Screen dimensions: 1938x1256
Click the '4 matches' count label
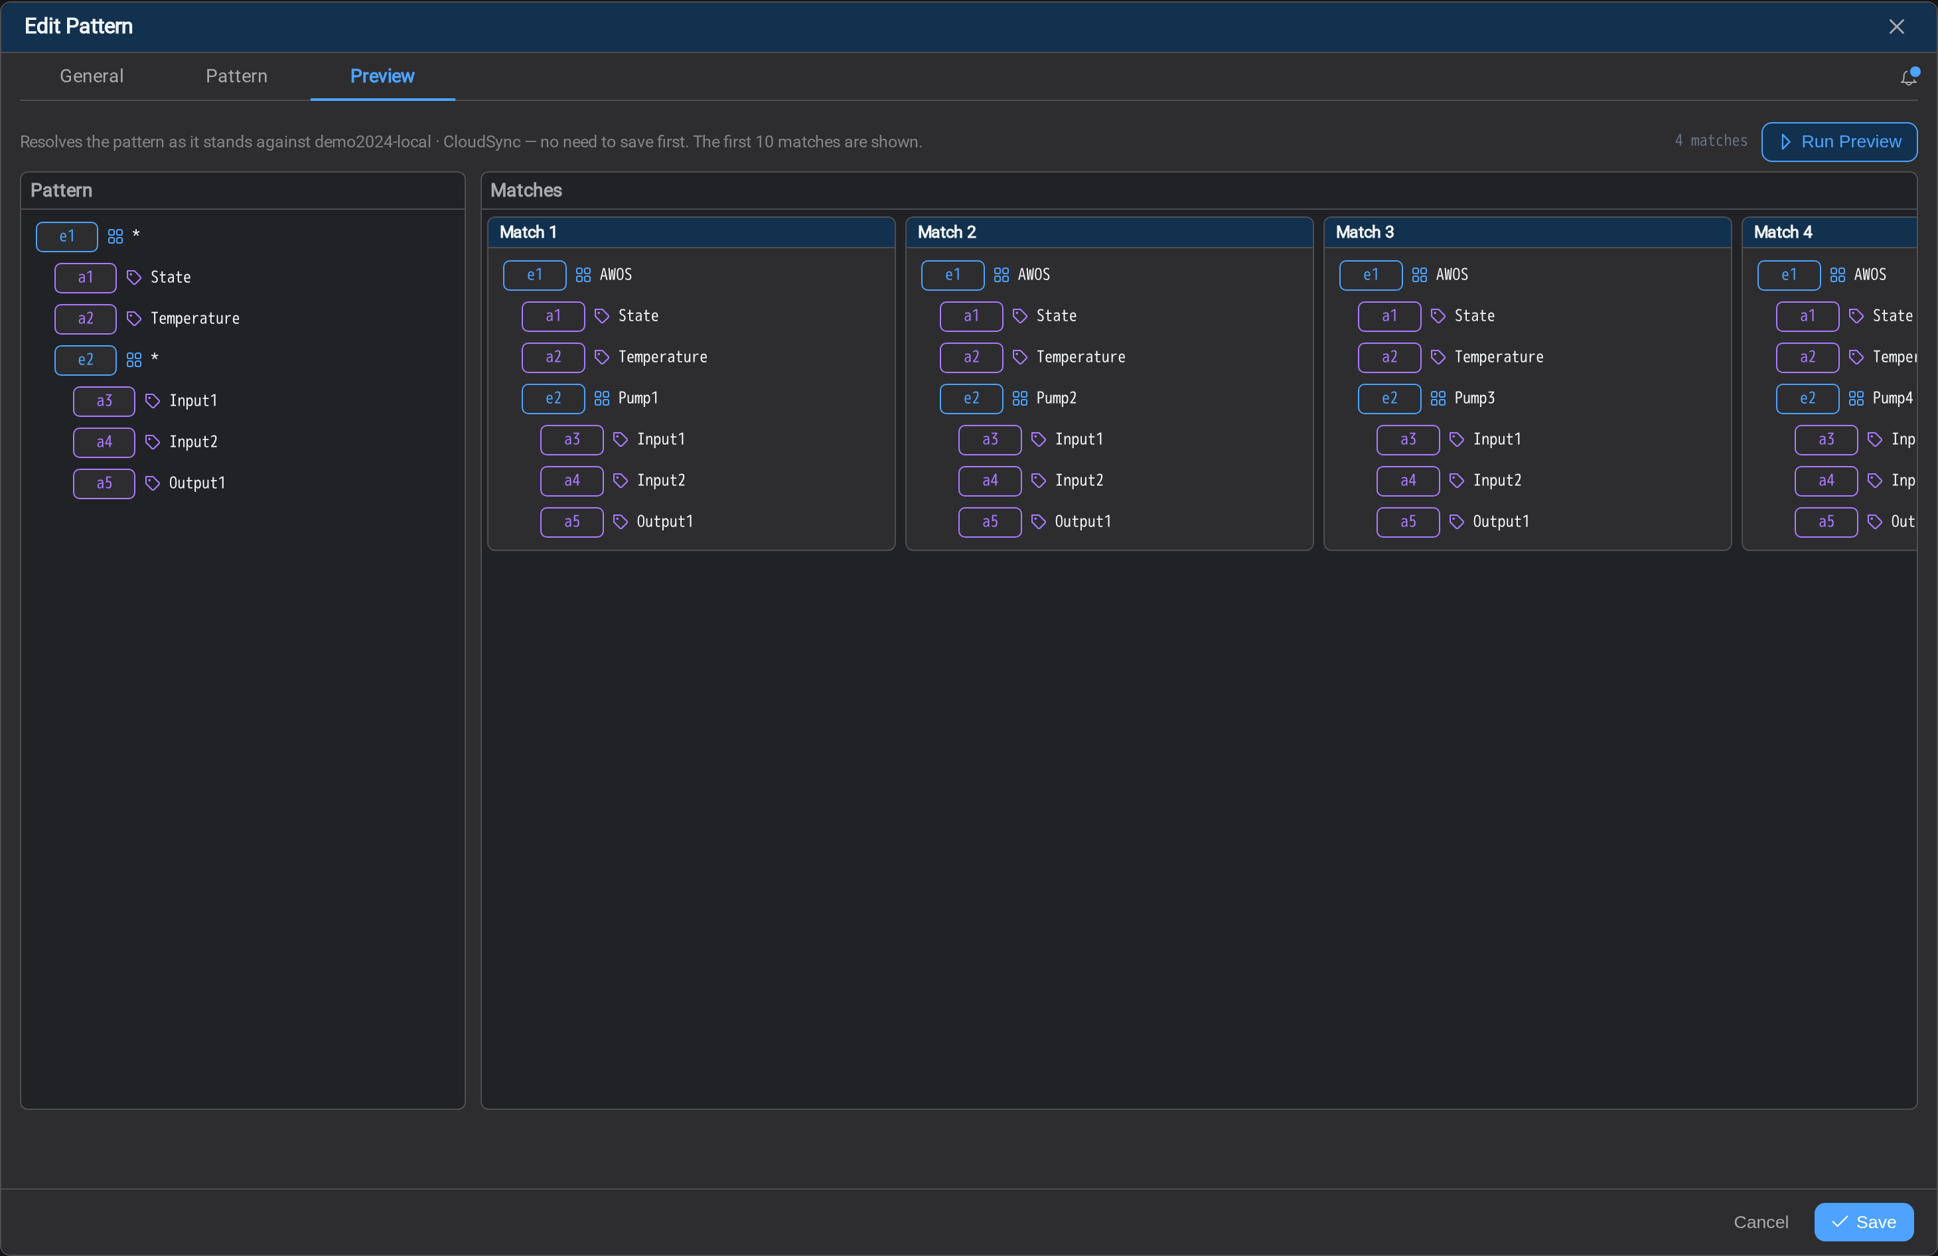[1711, 141]
